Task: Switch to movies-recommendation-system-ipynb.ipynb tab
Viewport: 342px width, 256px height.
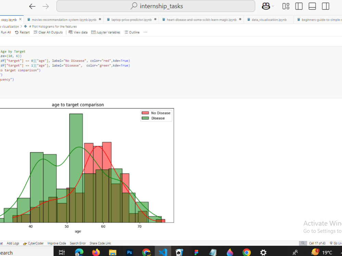Action: pyautogui.click(x=64, y=19)
